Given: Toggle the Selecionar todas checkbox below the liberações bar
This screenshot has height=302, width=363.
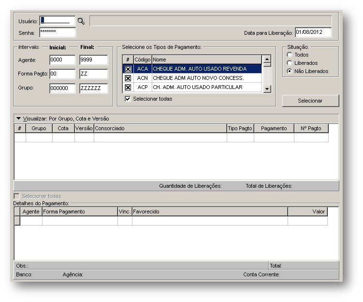Looking at the screenshot, I should [16, 196].
